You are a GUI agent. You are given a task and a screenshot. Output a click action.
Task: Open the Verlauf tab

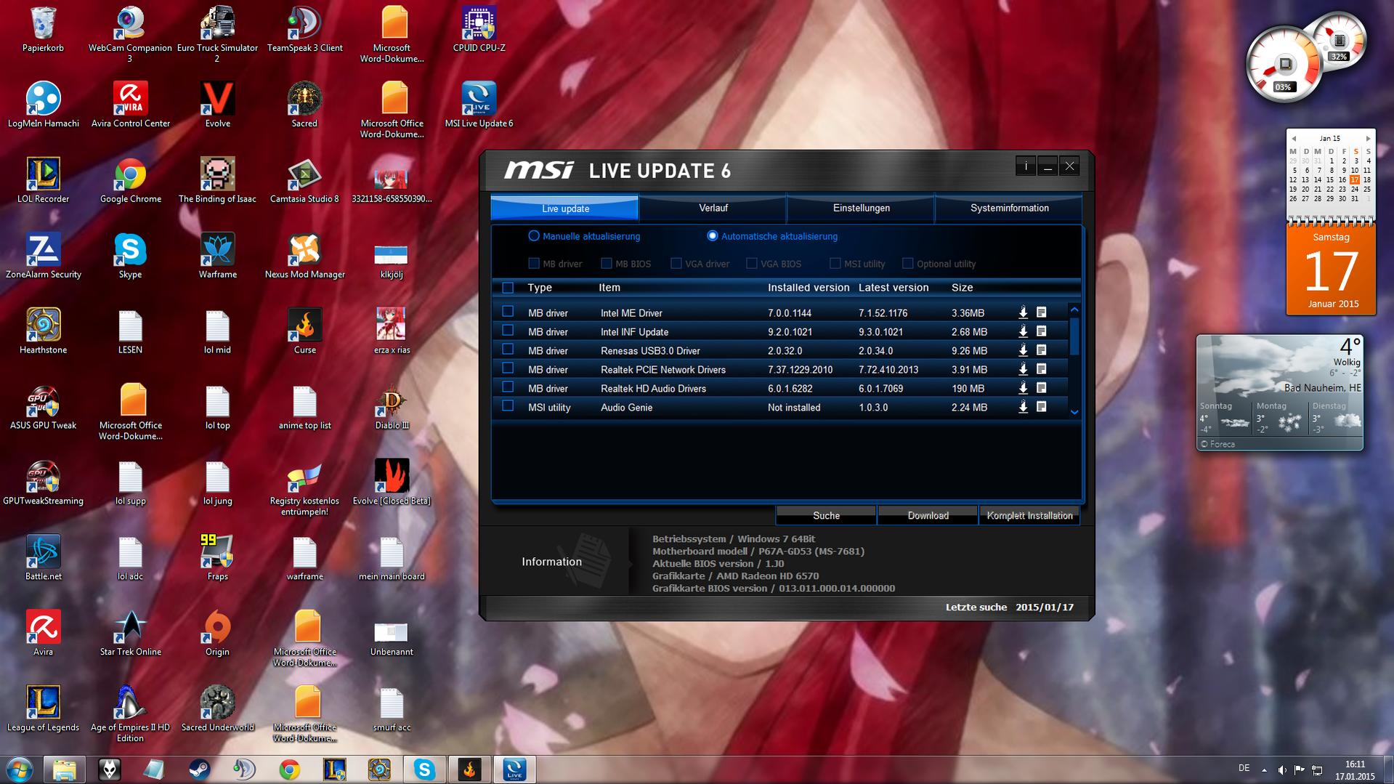coord(713,208)
